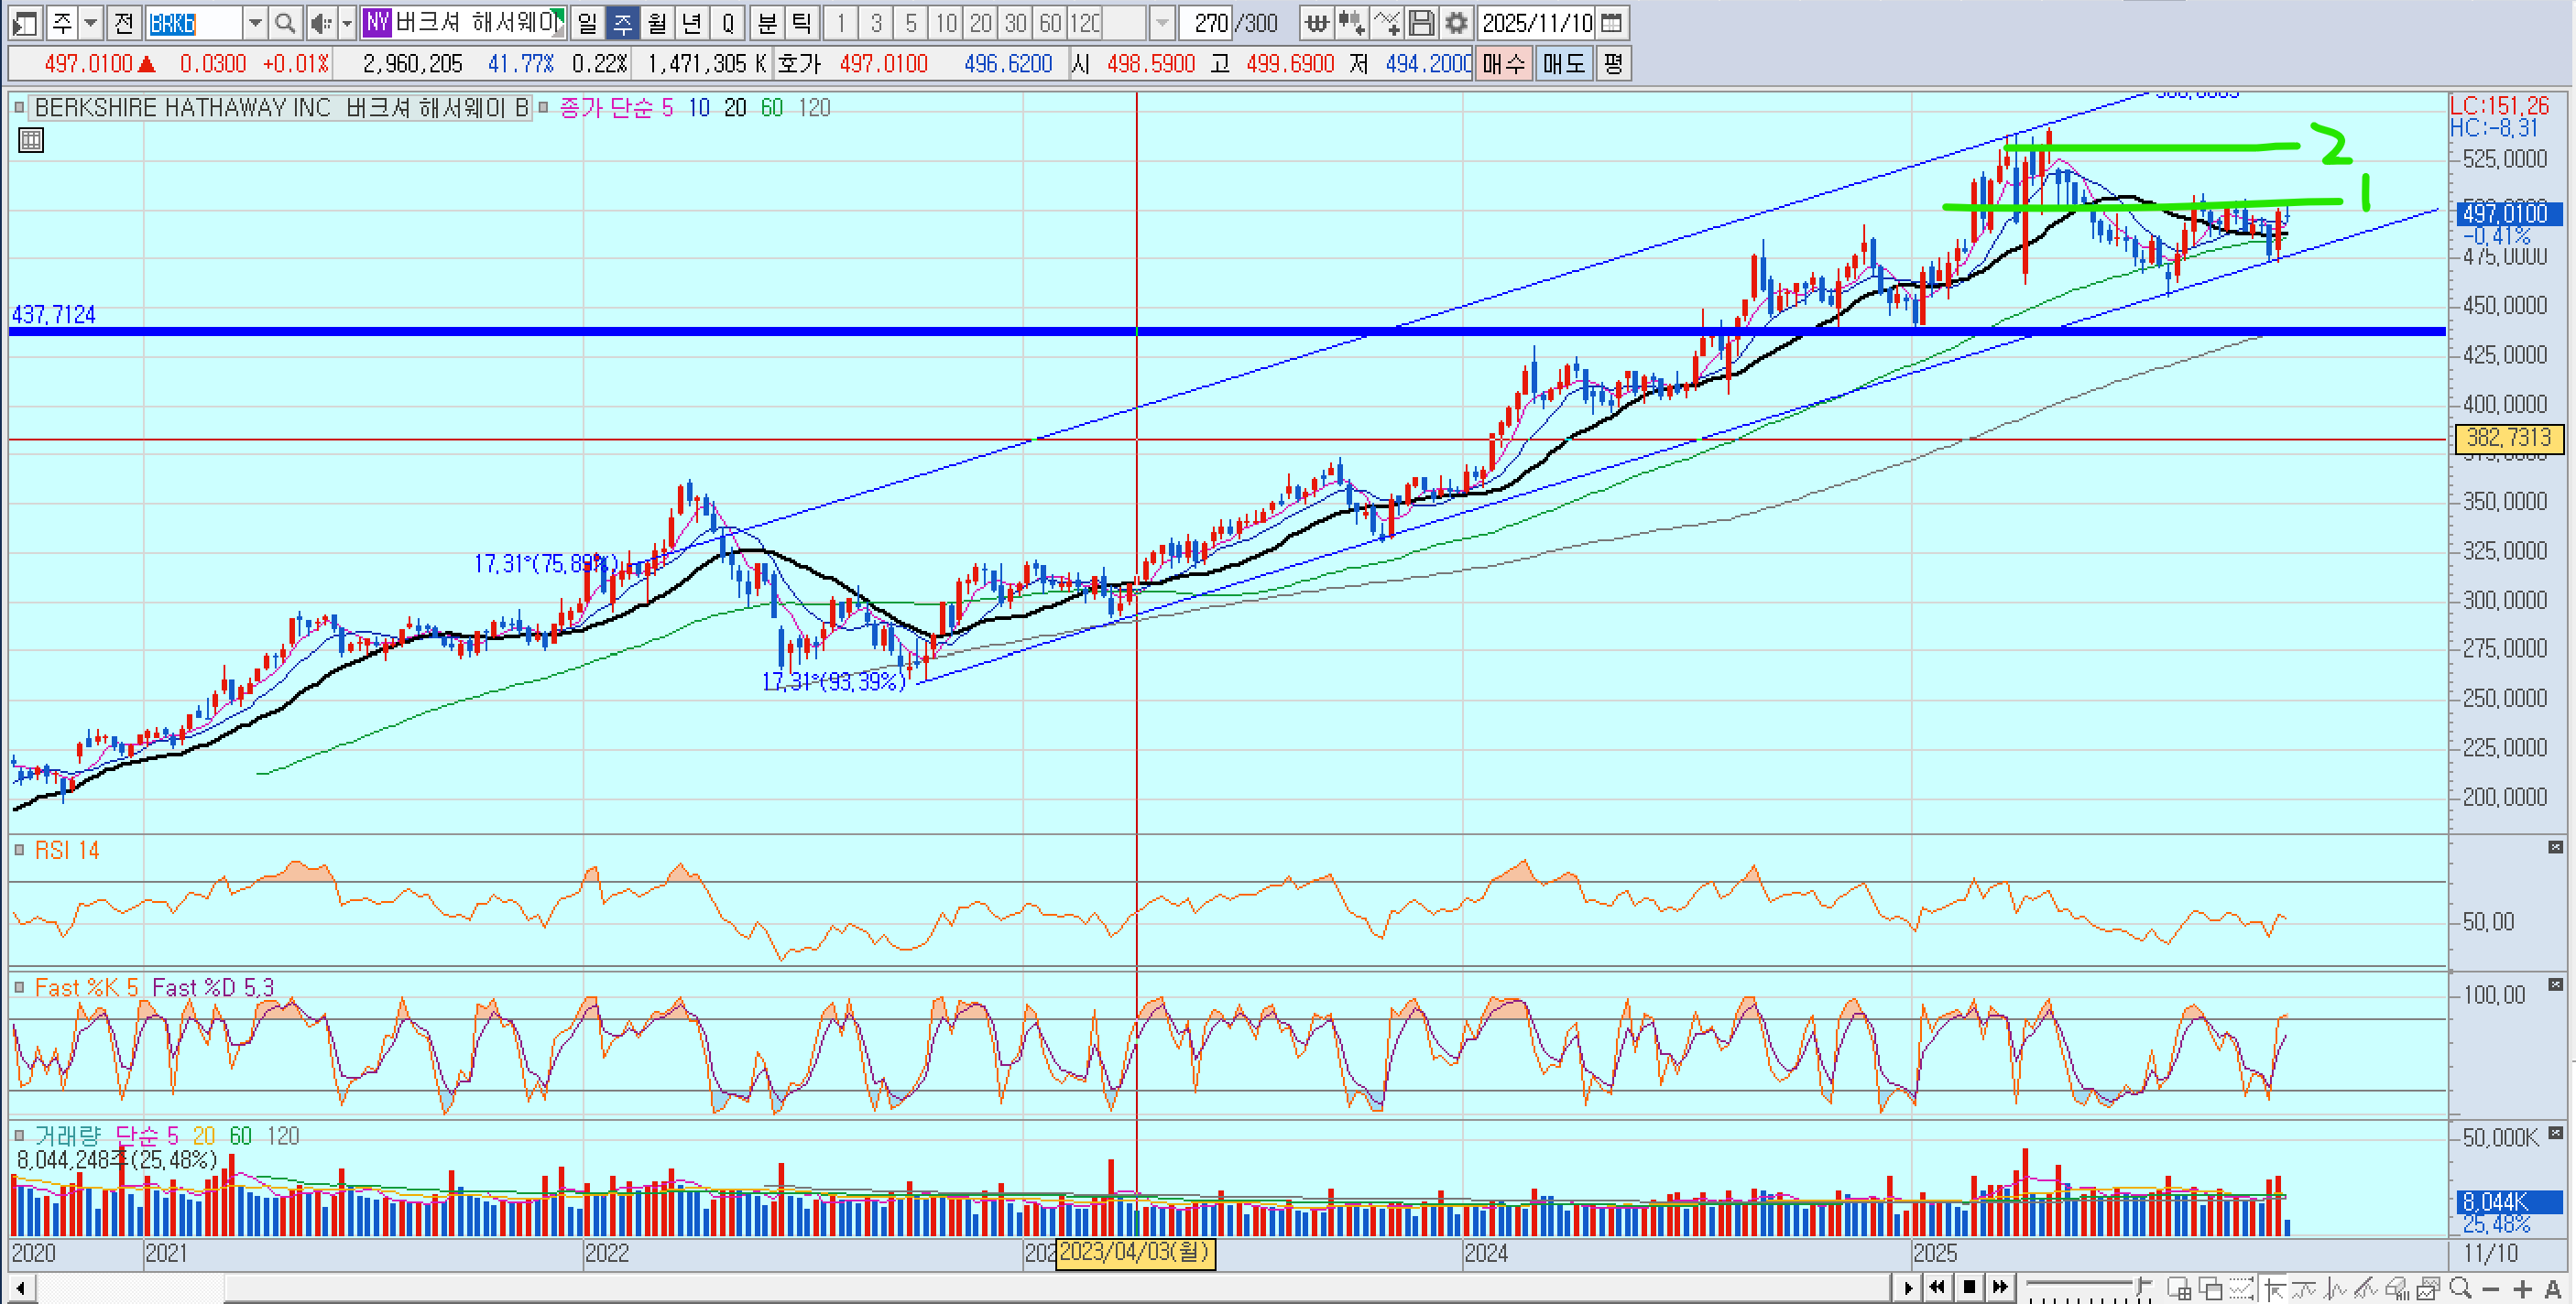Open the dropdown next to speaker icon
Image resolution: width=2576 pixels, height=1304 pixels.
pos(346,22)
